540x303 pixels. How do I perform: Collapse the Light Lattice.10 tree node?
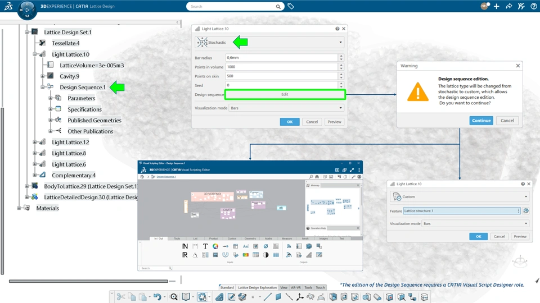[35, 54]
